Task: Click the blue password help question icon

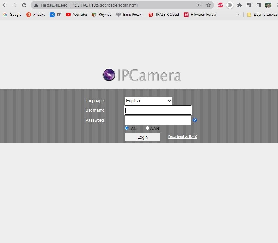Action: 195,120
